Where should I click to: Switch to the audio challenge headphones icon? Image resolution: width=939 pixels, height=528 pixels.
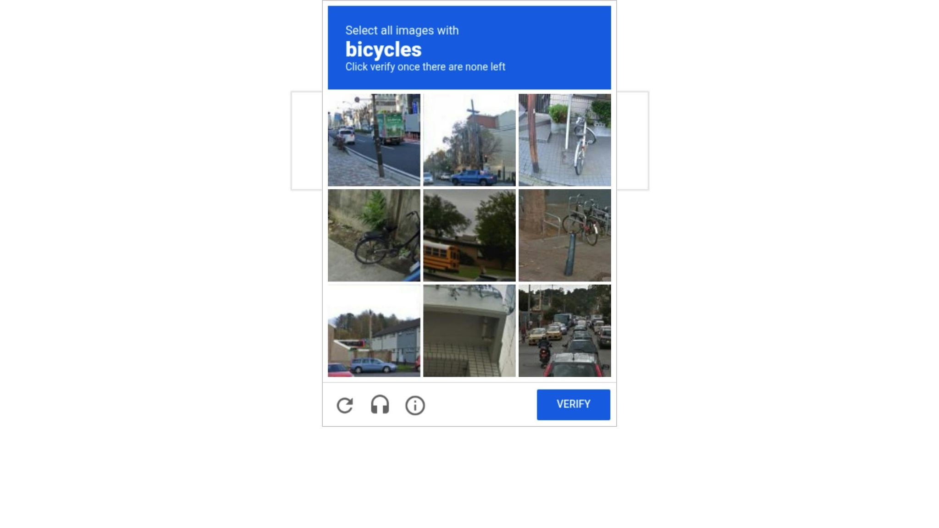[380, 405]
